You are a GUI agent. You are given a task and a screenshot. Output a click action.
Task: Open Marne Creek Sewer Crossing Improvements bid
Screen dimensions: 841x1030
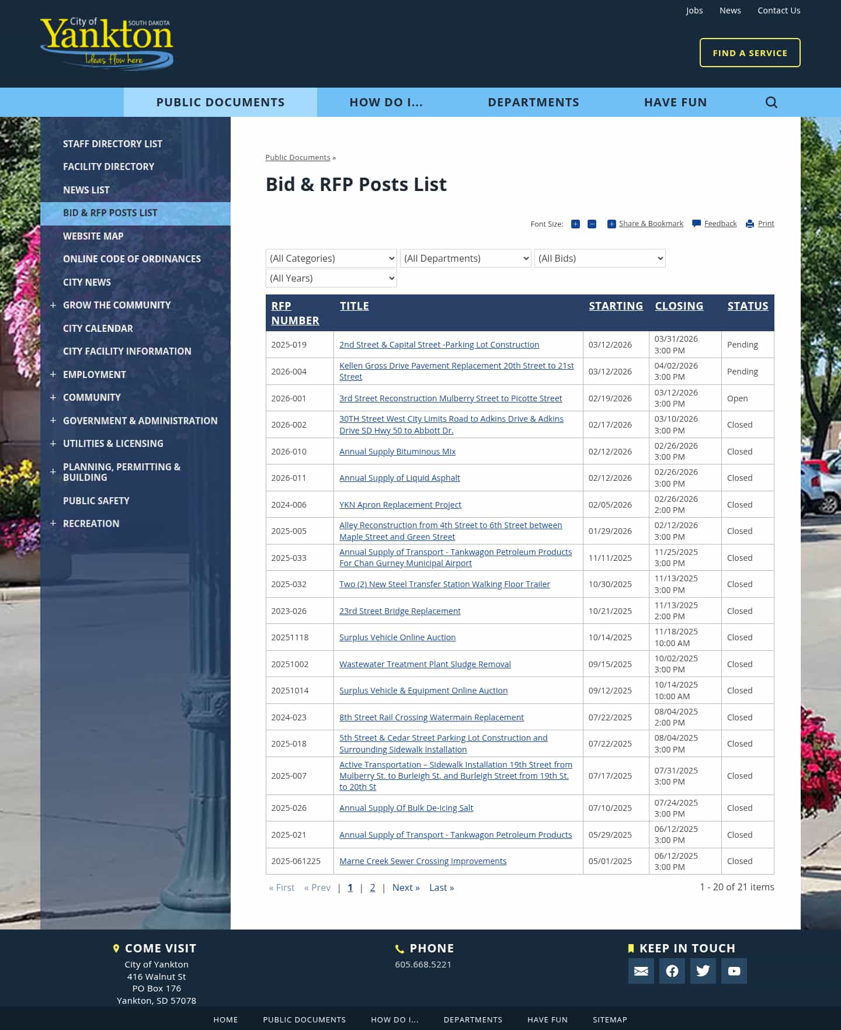(x=423, y=861)
